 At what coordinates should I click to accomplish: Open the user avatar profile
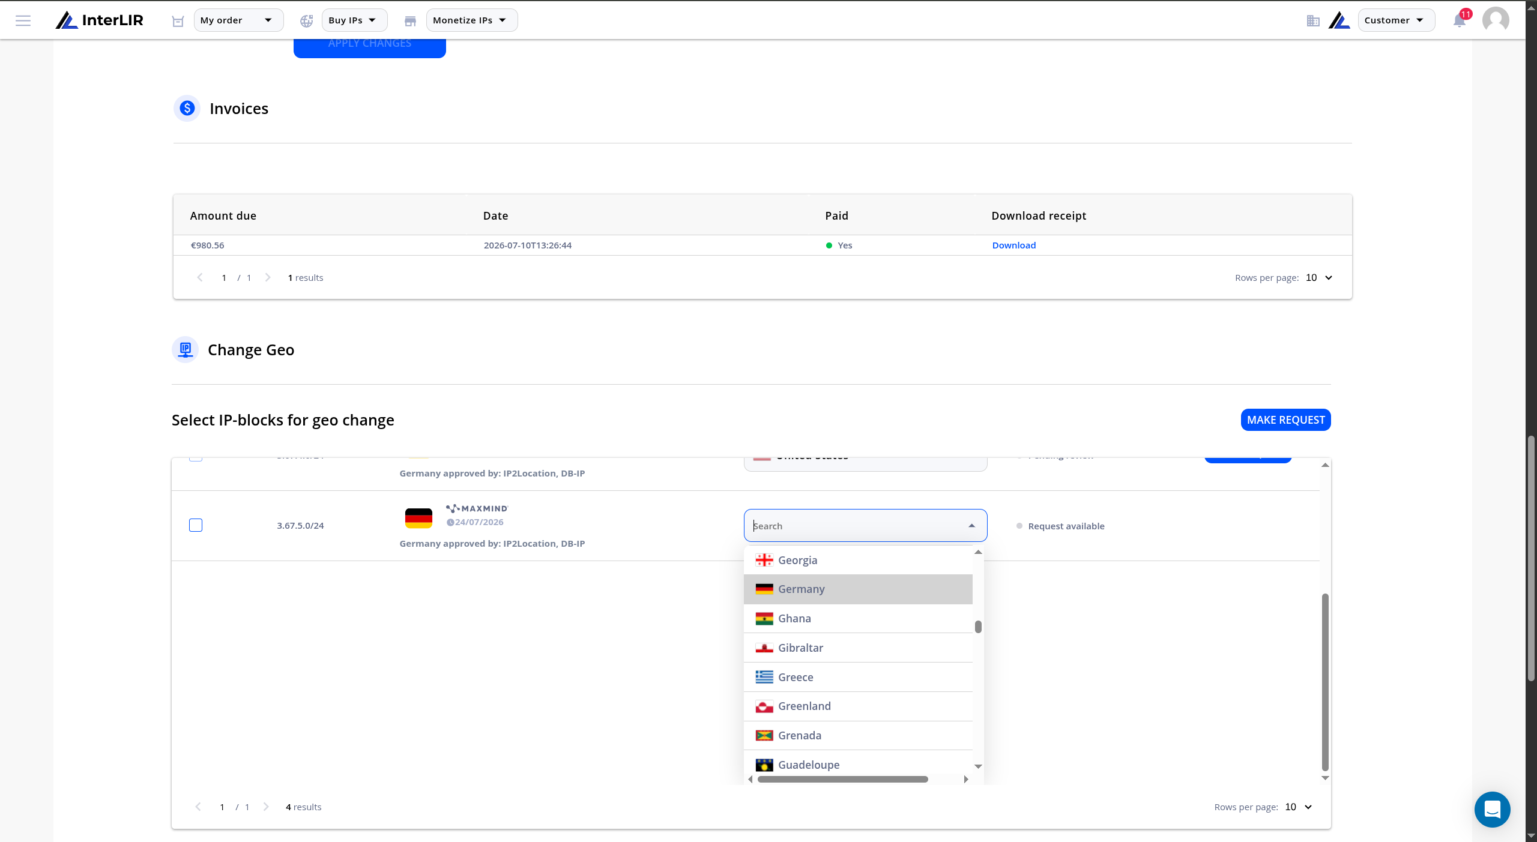point(1496,20)
